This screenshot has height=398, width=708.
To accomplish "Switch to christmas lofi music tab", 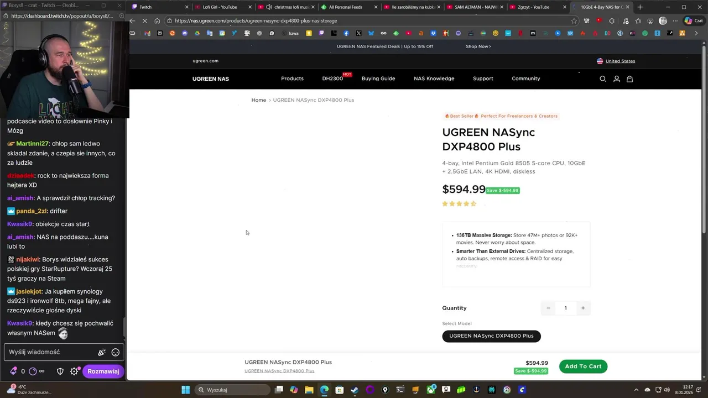I will 287,7.
